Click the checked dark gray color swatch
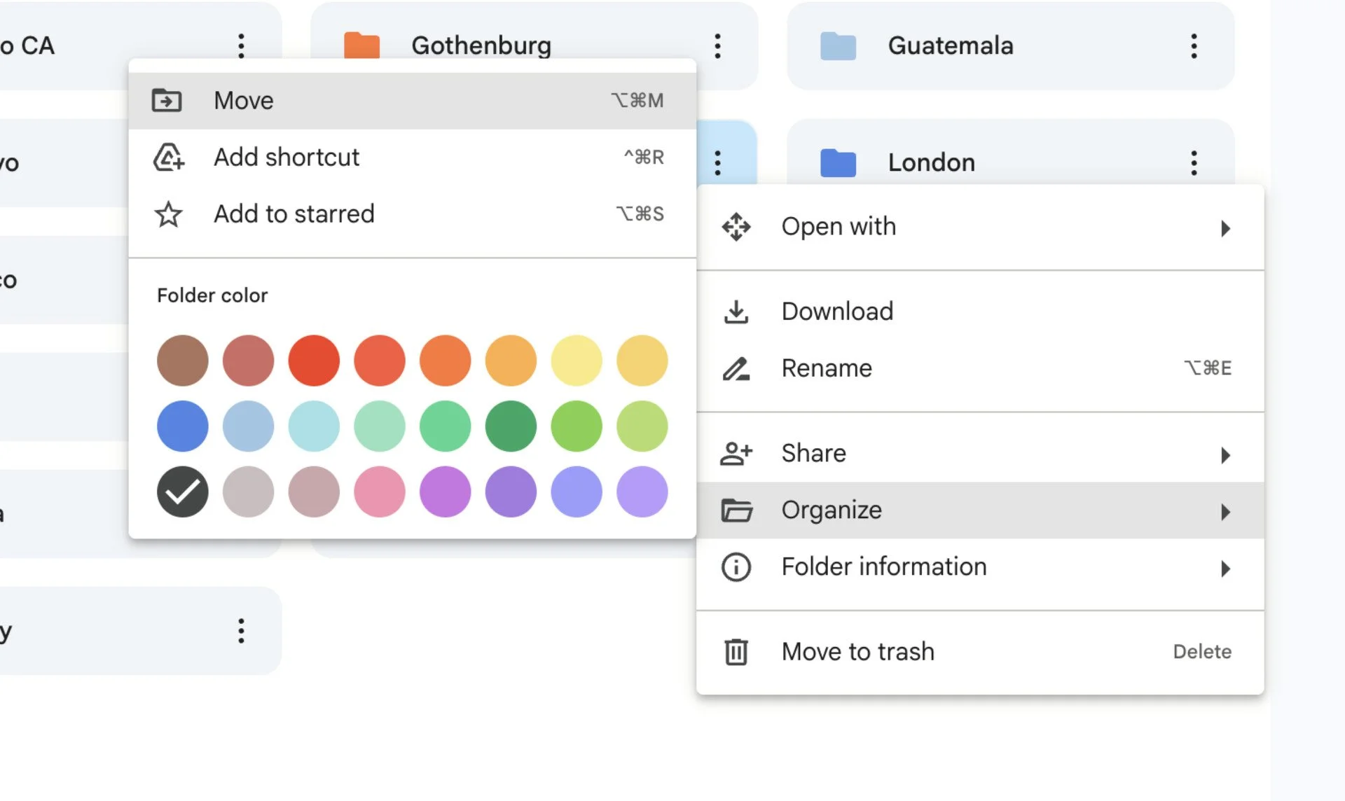This screenshot has width=1345, height=801. [183, 492]
